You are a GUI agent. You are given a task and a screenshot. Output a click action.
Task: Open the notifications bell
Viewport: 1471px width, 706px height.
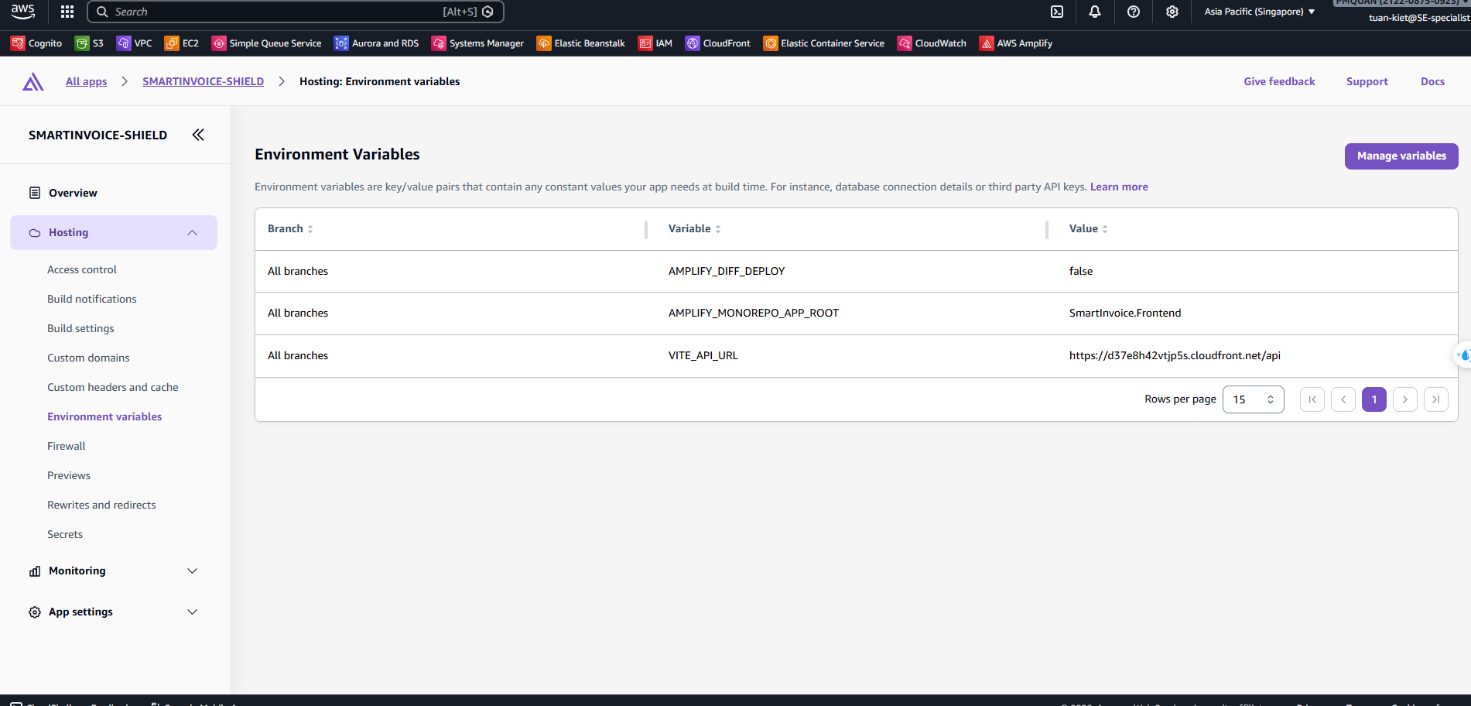coord(1095,12)
